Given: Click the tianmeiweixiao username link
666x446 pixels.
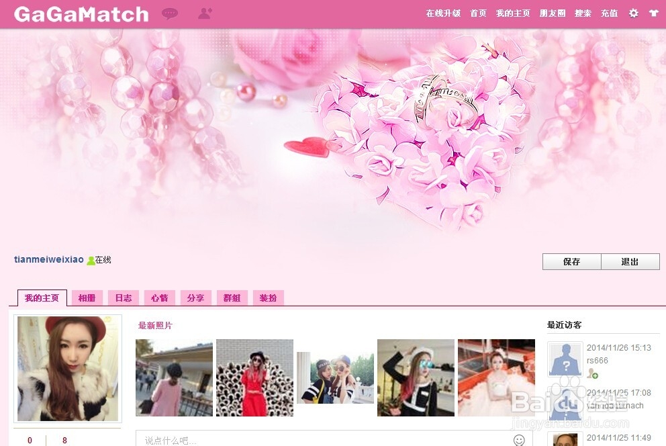Looking at the screenshot, I should pyautogui.click(x=49, y=259).
